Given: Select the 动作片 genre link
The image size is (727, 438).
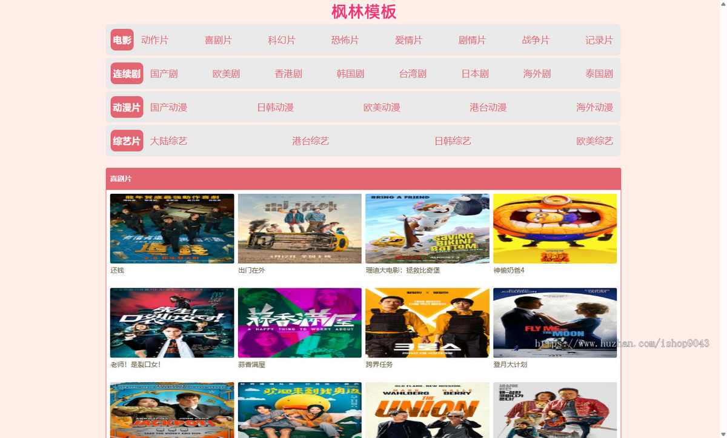Looking at the screenshot, I should (x=154, y=40).
